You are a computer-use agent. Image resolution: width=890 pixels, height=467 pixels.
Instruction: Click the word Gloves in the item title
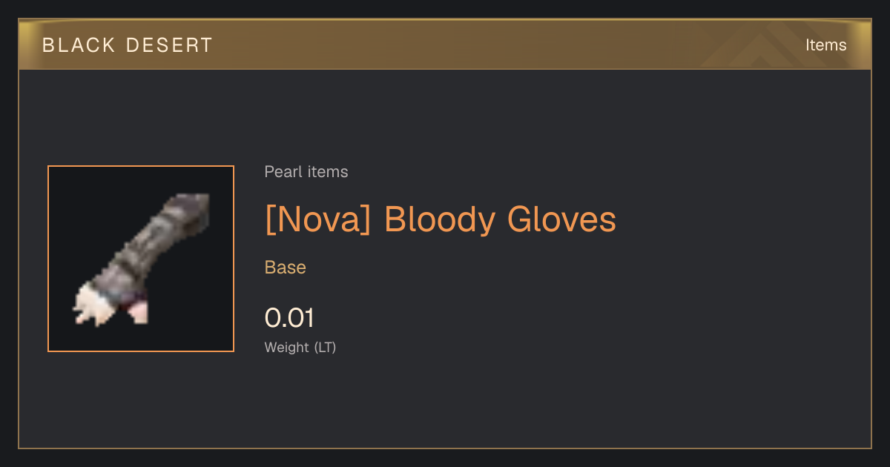pos(561,219)
